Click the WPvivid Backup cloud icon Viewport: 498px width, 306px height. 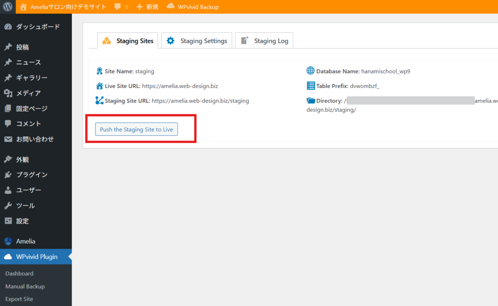(x=171, y=7)
